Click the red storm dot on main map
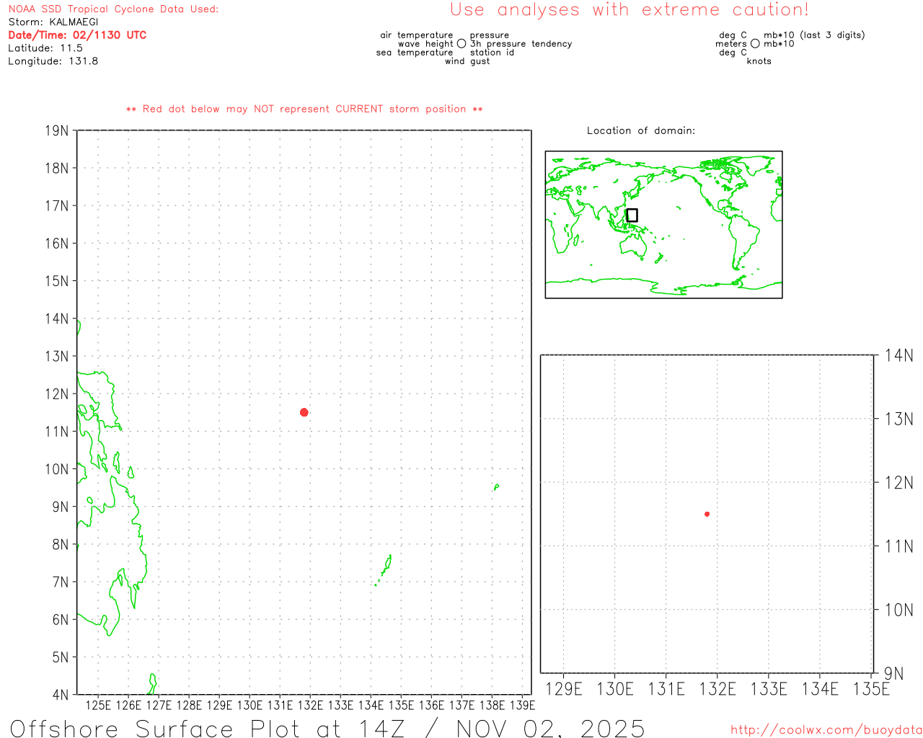 tap(304, 412)
